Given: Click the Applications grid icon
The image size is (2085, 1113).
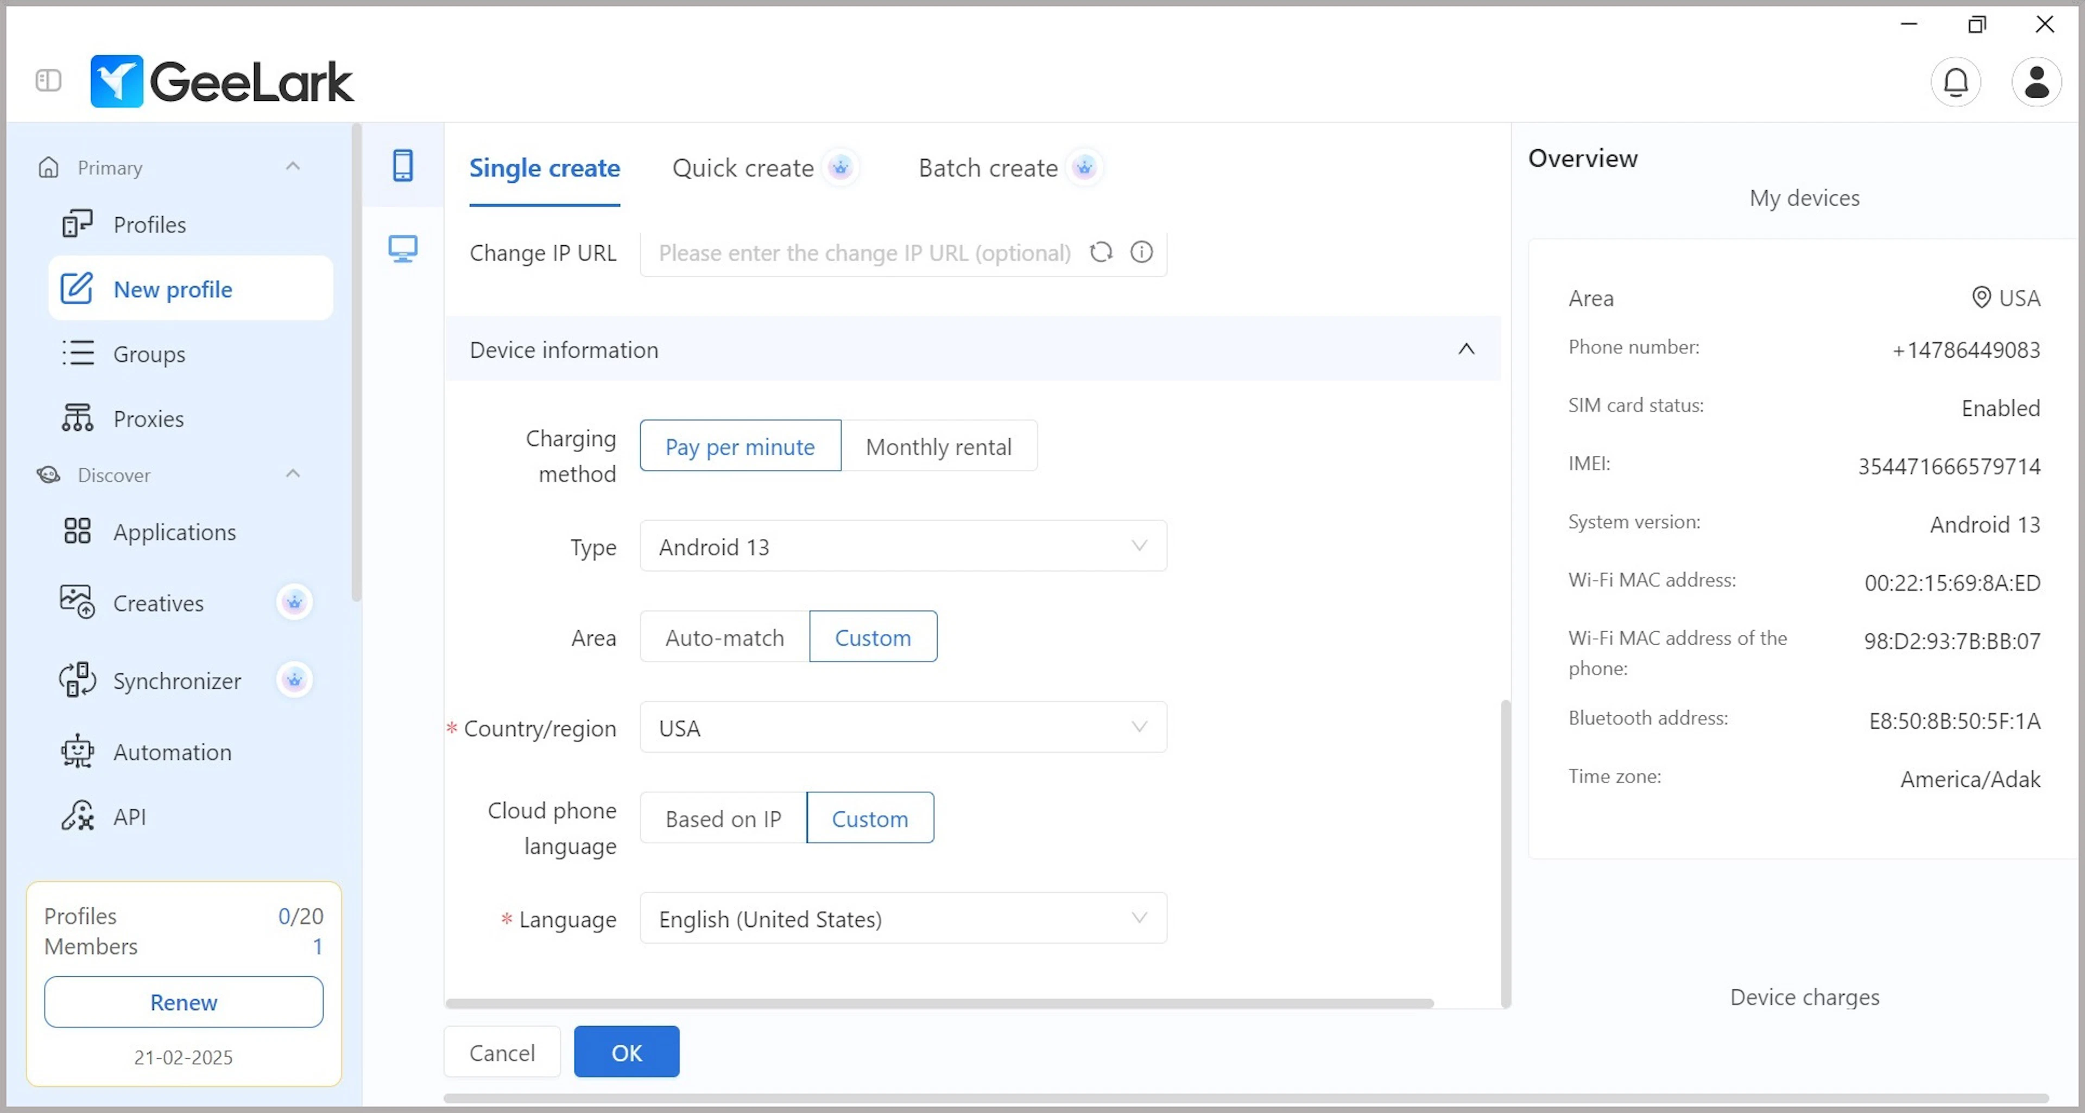Looking at the screenshot, I should (78, 531).
